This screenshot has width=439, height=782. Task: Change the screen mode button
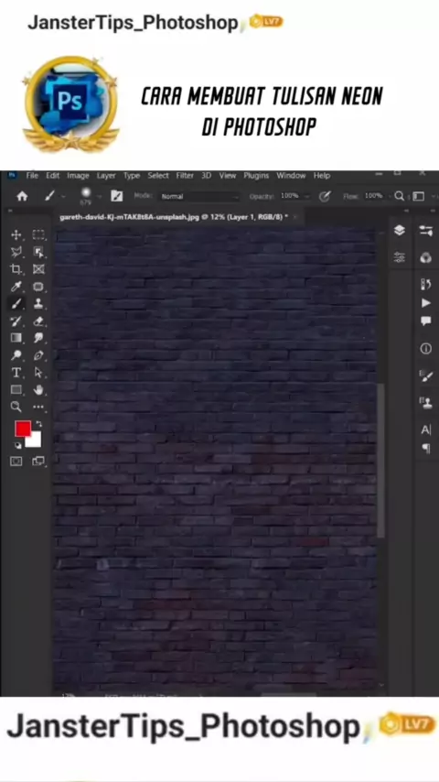pyautogui.click(x=38, y=462)
